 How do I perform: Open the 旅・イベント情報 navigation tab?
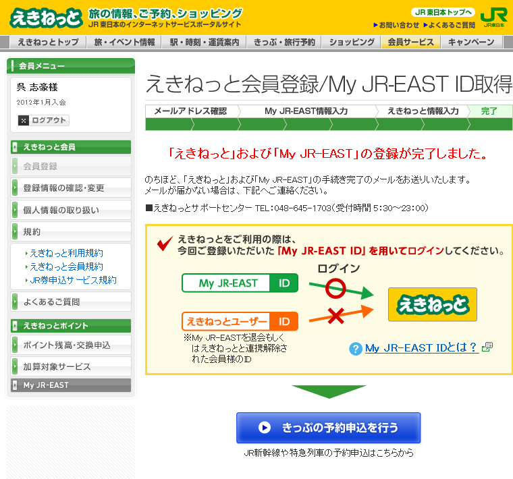pyautogui.click(x=124, y=43)
